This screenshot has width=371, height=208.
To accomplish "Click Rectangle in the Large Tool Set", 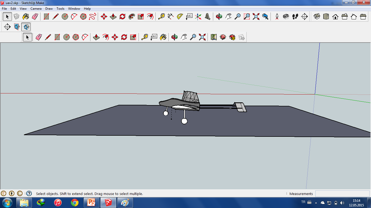I will (x=46, y=17).
